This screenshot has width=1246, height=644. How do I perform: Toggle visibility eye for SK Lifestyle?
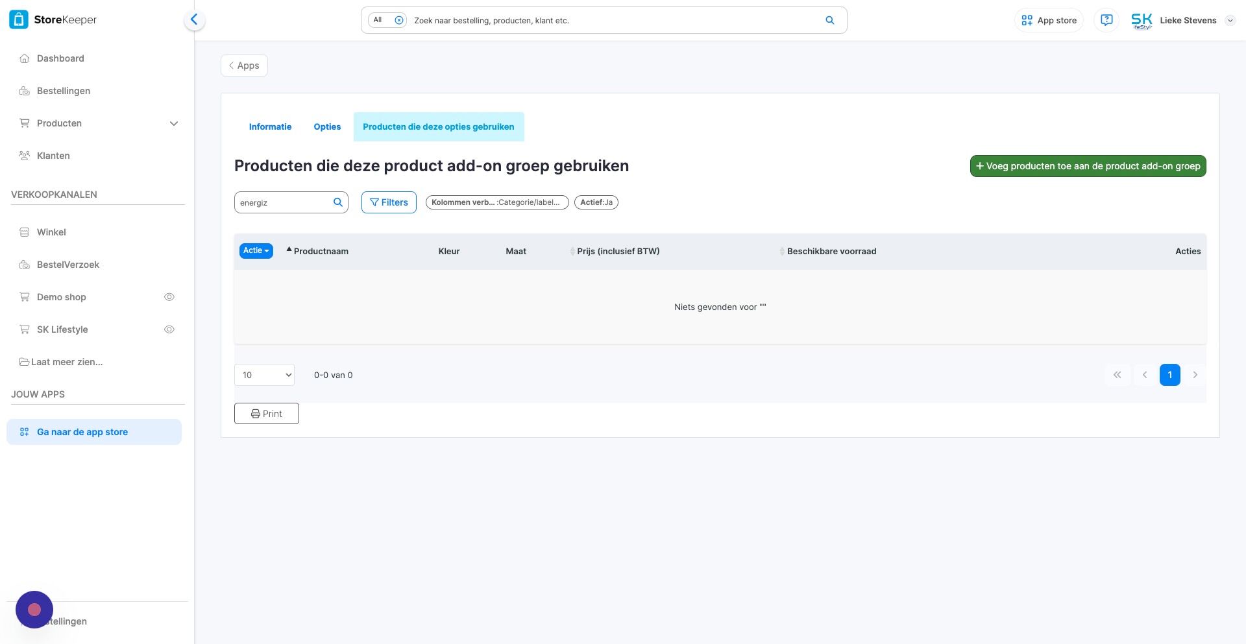coord(169,329)
